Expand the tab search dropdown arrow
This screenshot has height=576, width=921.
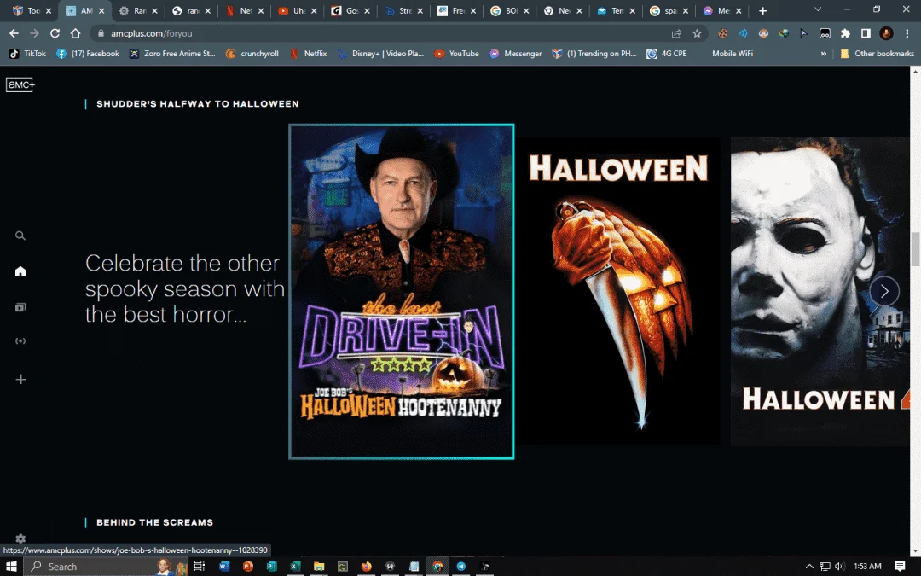(x=817, y=10)
